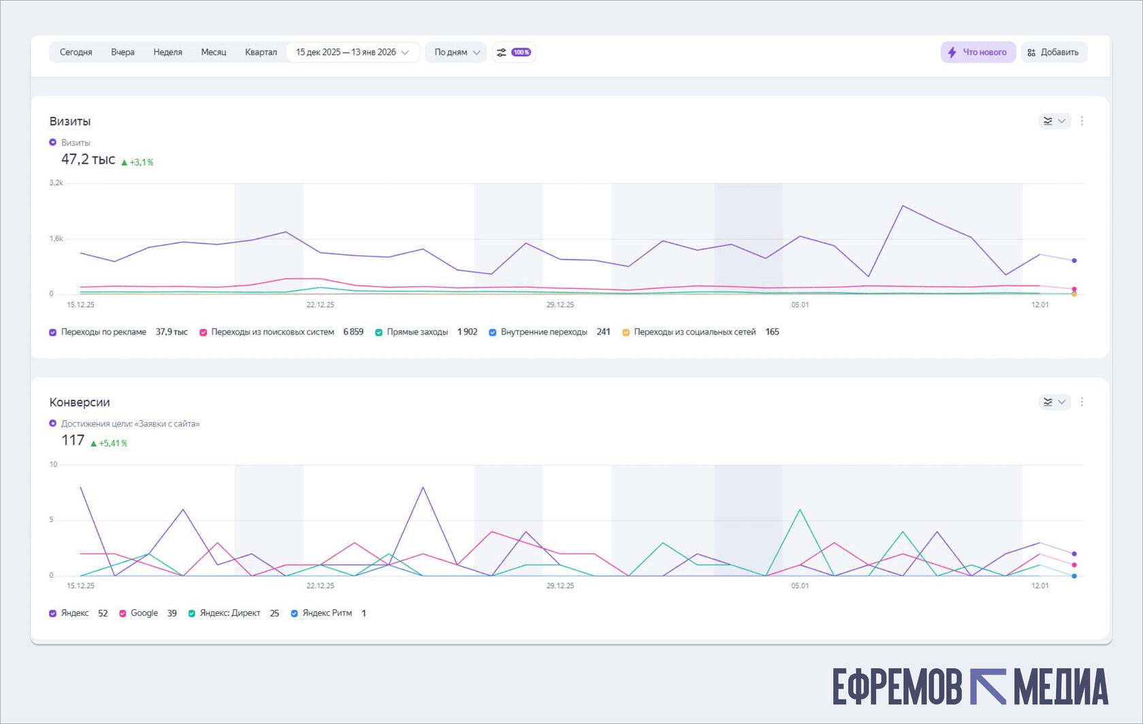Open the Конверсии chart three-dot menu

pos(1082,402)
